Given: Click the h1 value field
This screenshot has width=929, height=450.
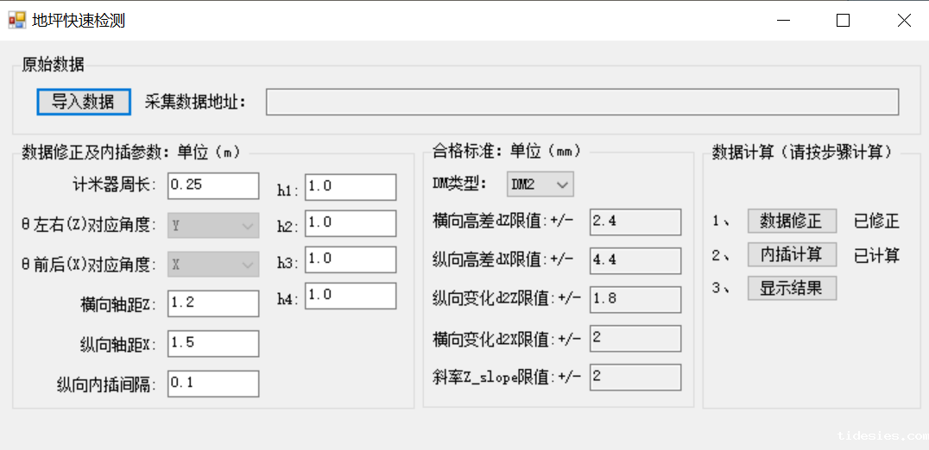Looking at the screenshot, I should tap(350, 187).
